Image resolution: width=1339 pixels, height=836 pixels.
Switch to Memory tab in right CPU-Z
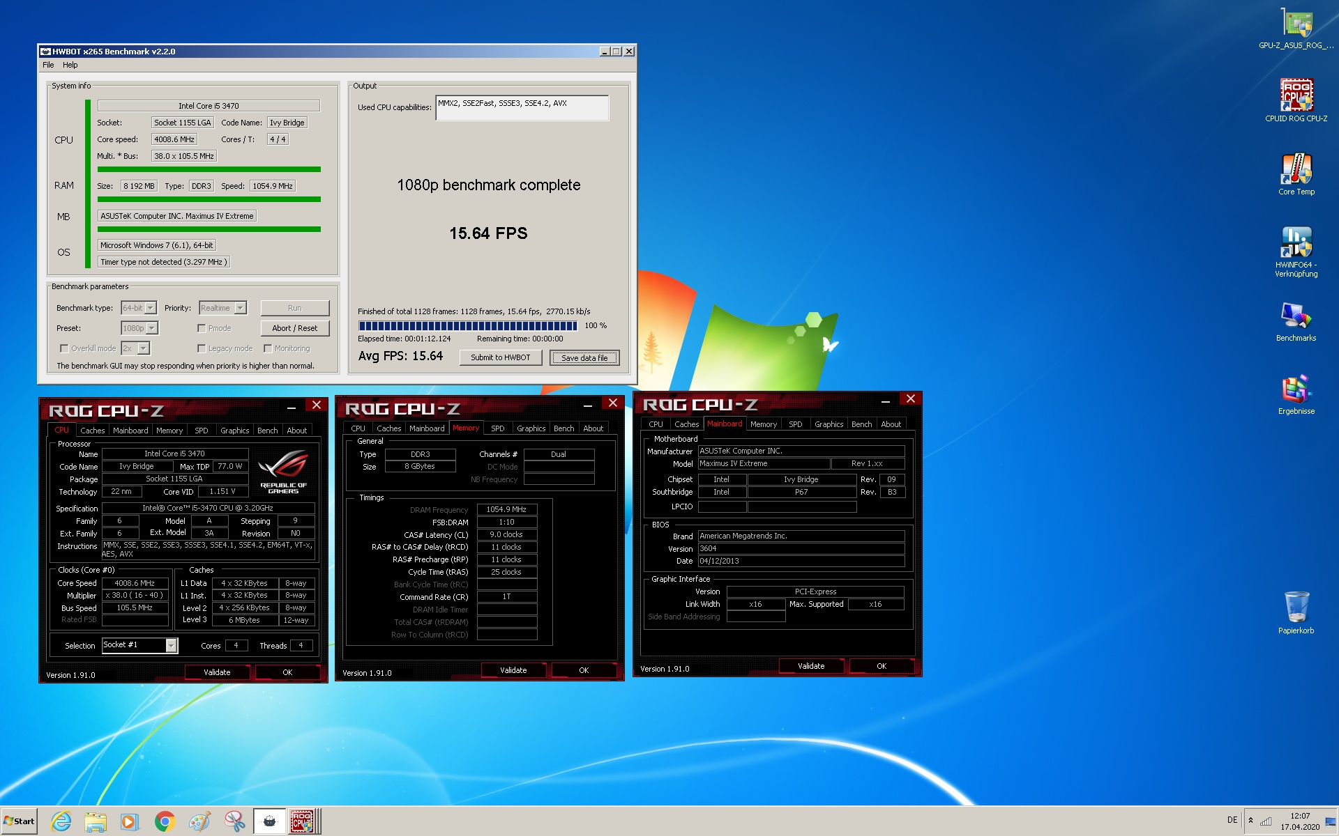point(764,424)
